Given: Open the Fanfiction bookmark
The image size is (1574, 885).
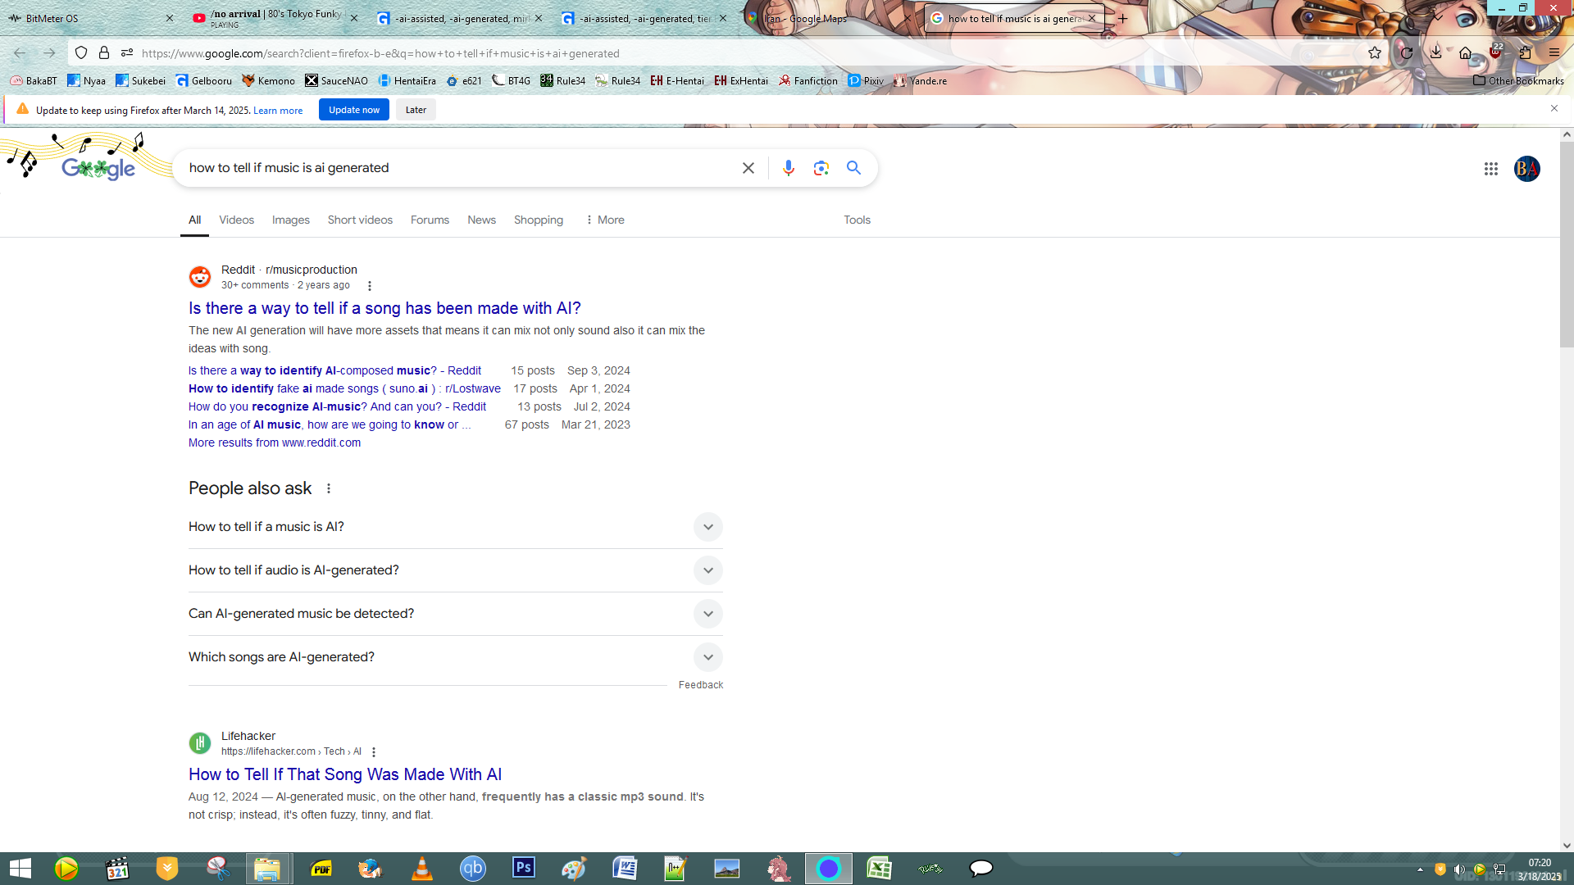Looking at the screenshot, I should point(808,80).
